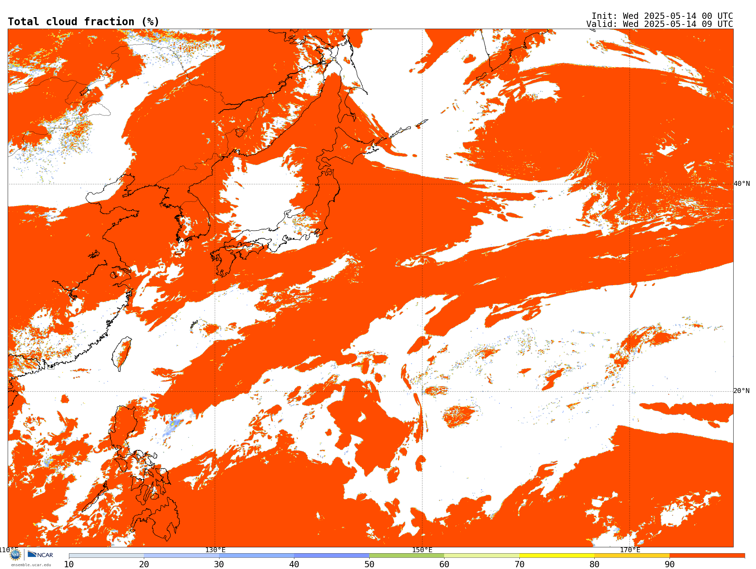Image resolution: width=756 pixels, height=569 pixels.
Task: Click the ensemble.ucar.edu text
Action: pos(31,565)
